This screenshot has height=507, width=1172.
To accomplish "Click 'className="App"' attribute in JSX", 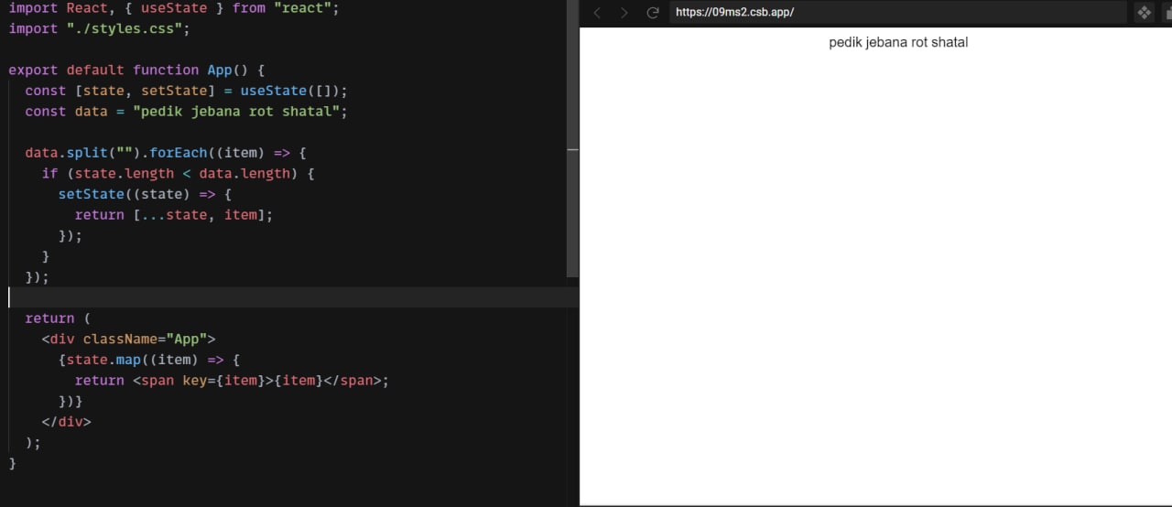I will click(145, 340).
